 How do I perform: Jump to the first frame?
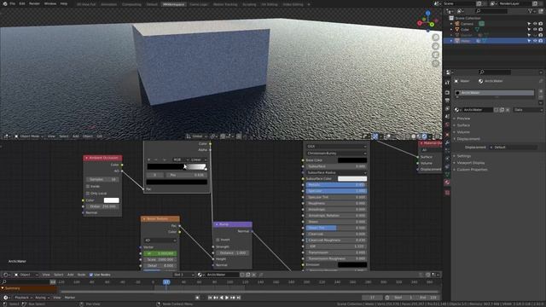[210, 298]
